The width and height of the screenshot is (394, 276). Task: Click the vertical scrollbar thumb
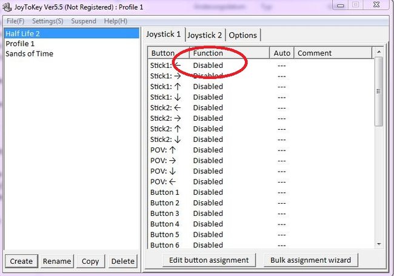click(x=379, y=92)
